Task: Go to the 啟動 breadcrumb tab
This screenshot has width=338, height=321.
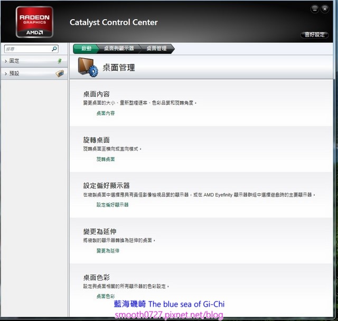Action: click(x=86, y=49)
